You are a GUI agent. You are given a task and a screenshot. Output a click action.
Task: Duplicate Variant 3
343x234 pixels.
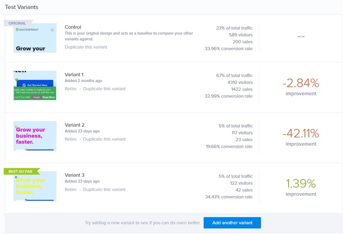click(x=104, y=189)
